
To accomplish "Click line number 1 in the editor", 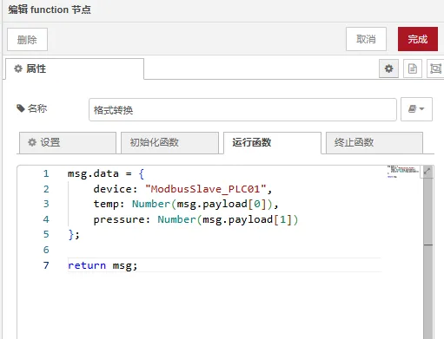I will (46, 173).
